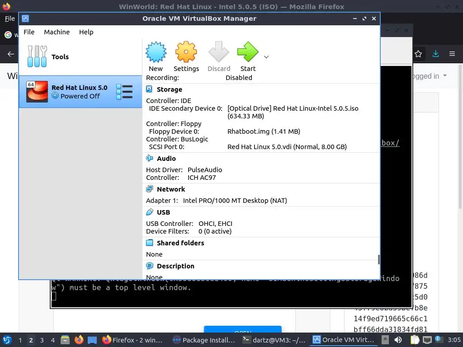Screen dimensions: 463x347
Task: Switch to workspace 4
Action: click(x=53, y=340)
